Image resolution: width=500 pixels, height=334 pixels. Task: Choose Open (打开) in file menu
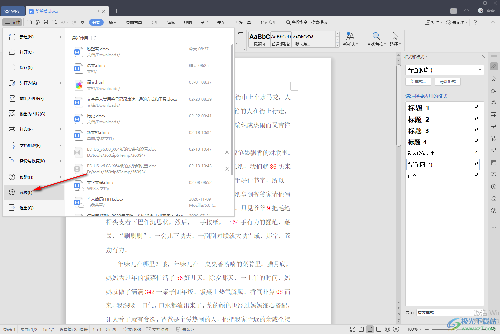[x=34, y=52]
